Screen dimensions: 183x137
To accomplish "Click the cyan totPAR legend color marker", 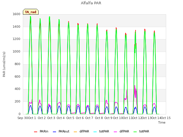I will tap(95, 132).
